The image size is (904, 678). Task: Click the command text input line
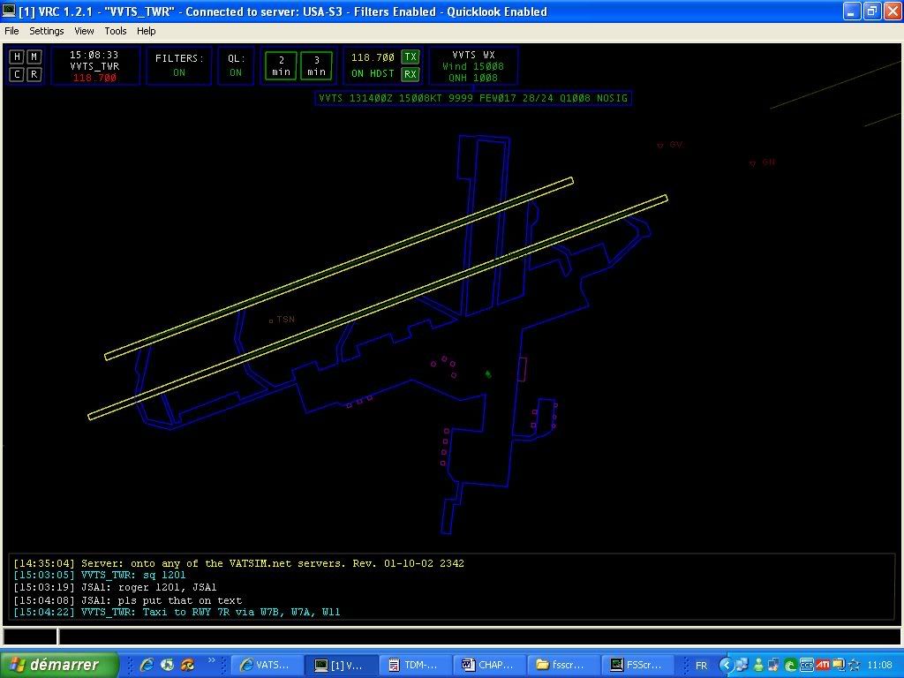pyautogui.click(x=477, y=637)
